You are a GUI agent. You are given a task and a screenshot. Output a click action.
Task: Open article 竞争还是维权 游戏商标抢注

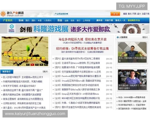coord(23,99)
